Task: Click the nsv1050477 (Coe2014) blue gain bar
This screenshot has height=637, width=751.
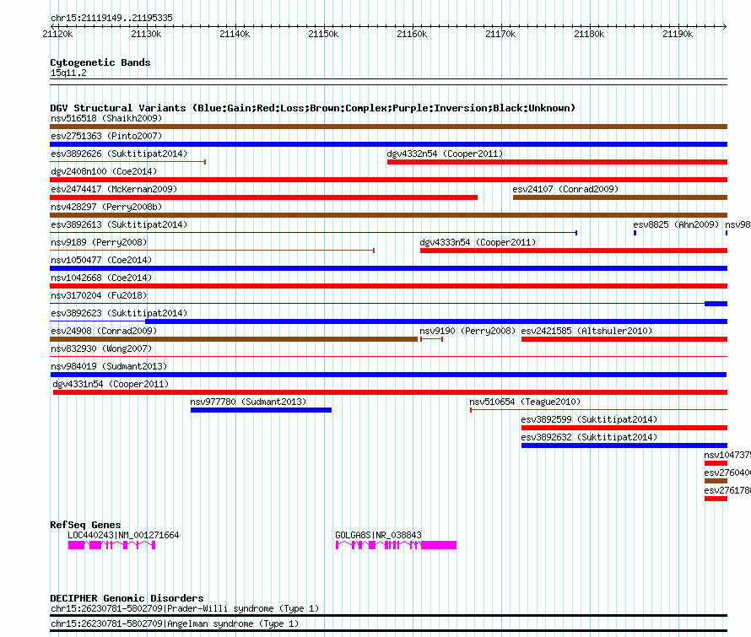Action: click(x=388, y=268)
